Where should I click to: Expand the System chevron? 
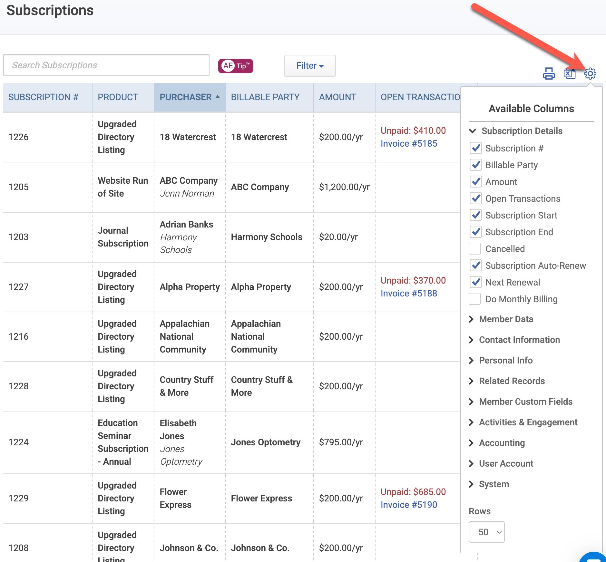point(471,484)
